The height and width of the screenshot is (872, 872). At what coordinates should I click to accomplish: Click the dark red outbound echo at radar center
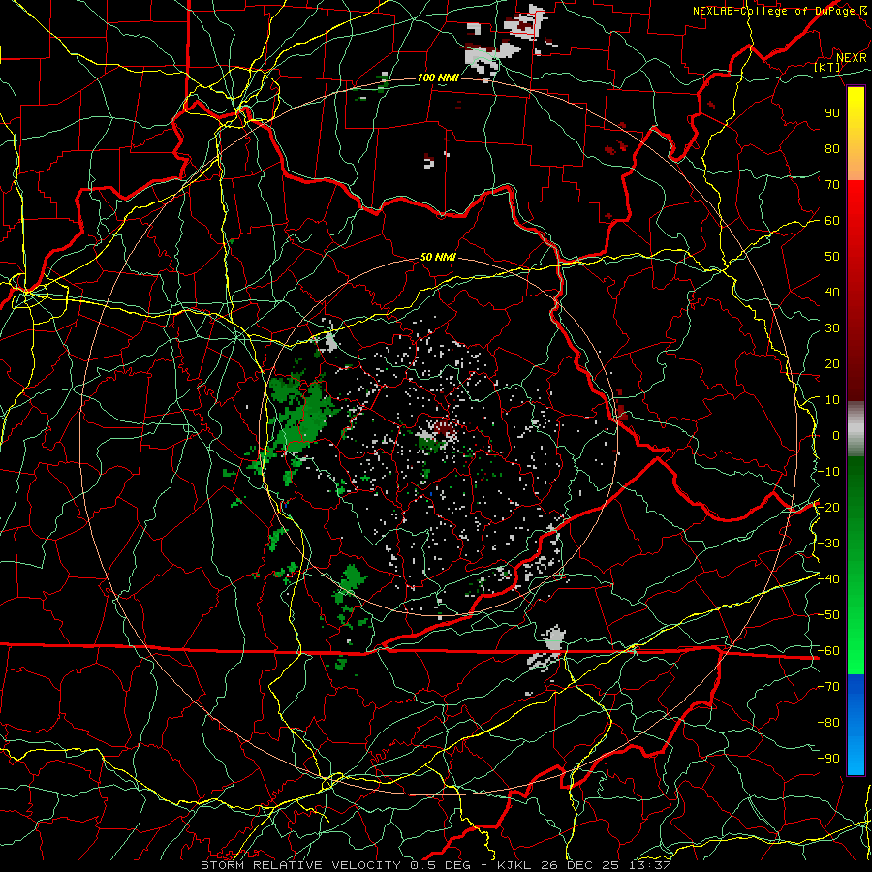[x=445, y=428]
